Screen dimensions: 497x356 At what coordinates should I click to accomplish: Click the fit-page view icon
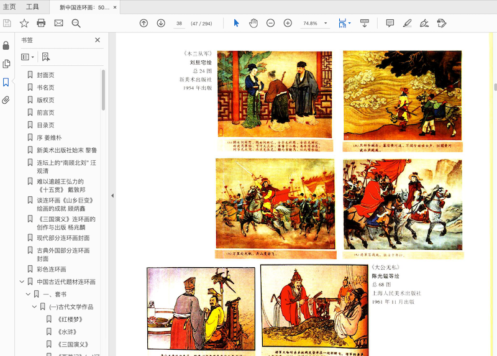(342, 23)
